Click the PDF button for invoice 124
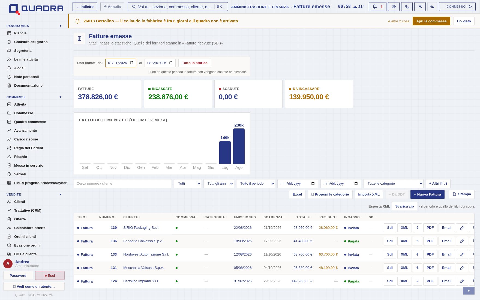 (x=430, y=281)
